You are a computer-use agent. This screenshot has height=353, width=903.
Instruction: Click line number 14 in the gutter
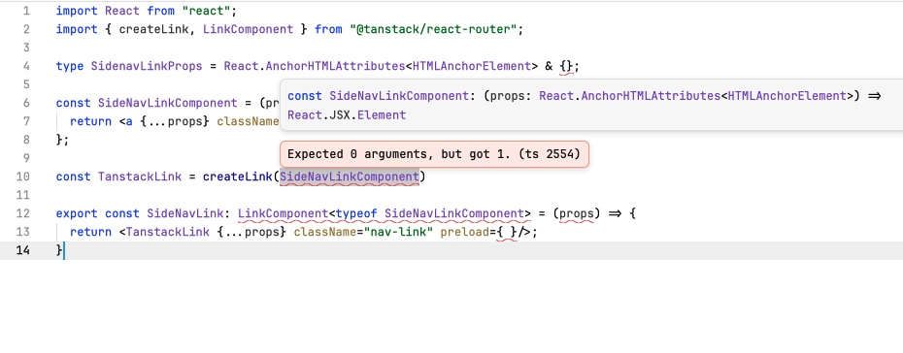(x=22, y=250)
